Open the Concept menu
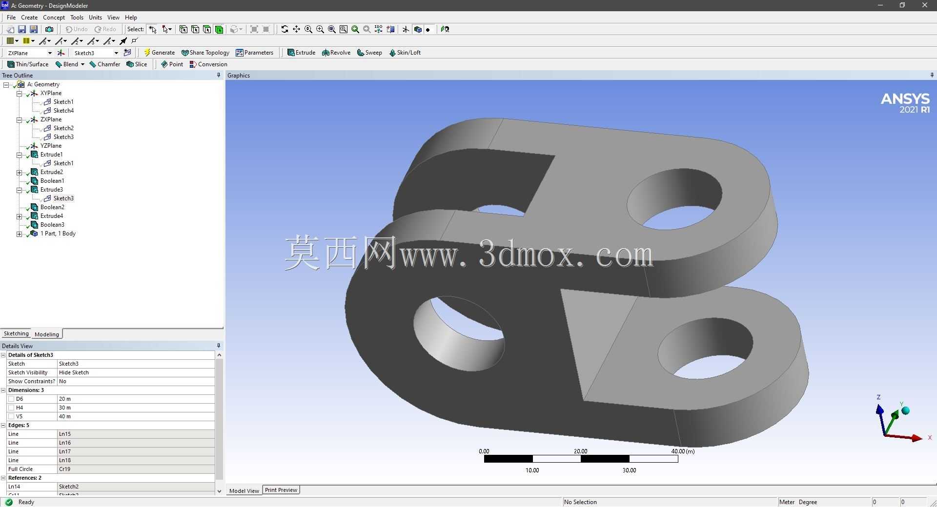 click(x=54, y=18)
